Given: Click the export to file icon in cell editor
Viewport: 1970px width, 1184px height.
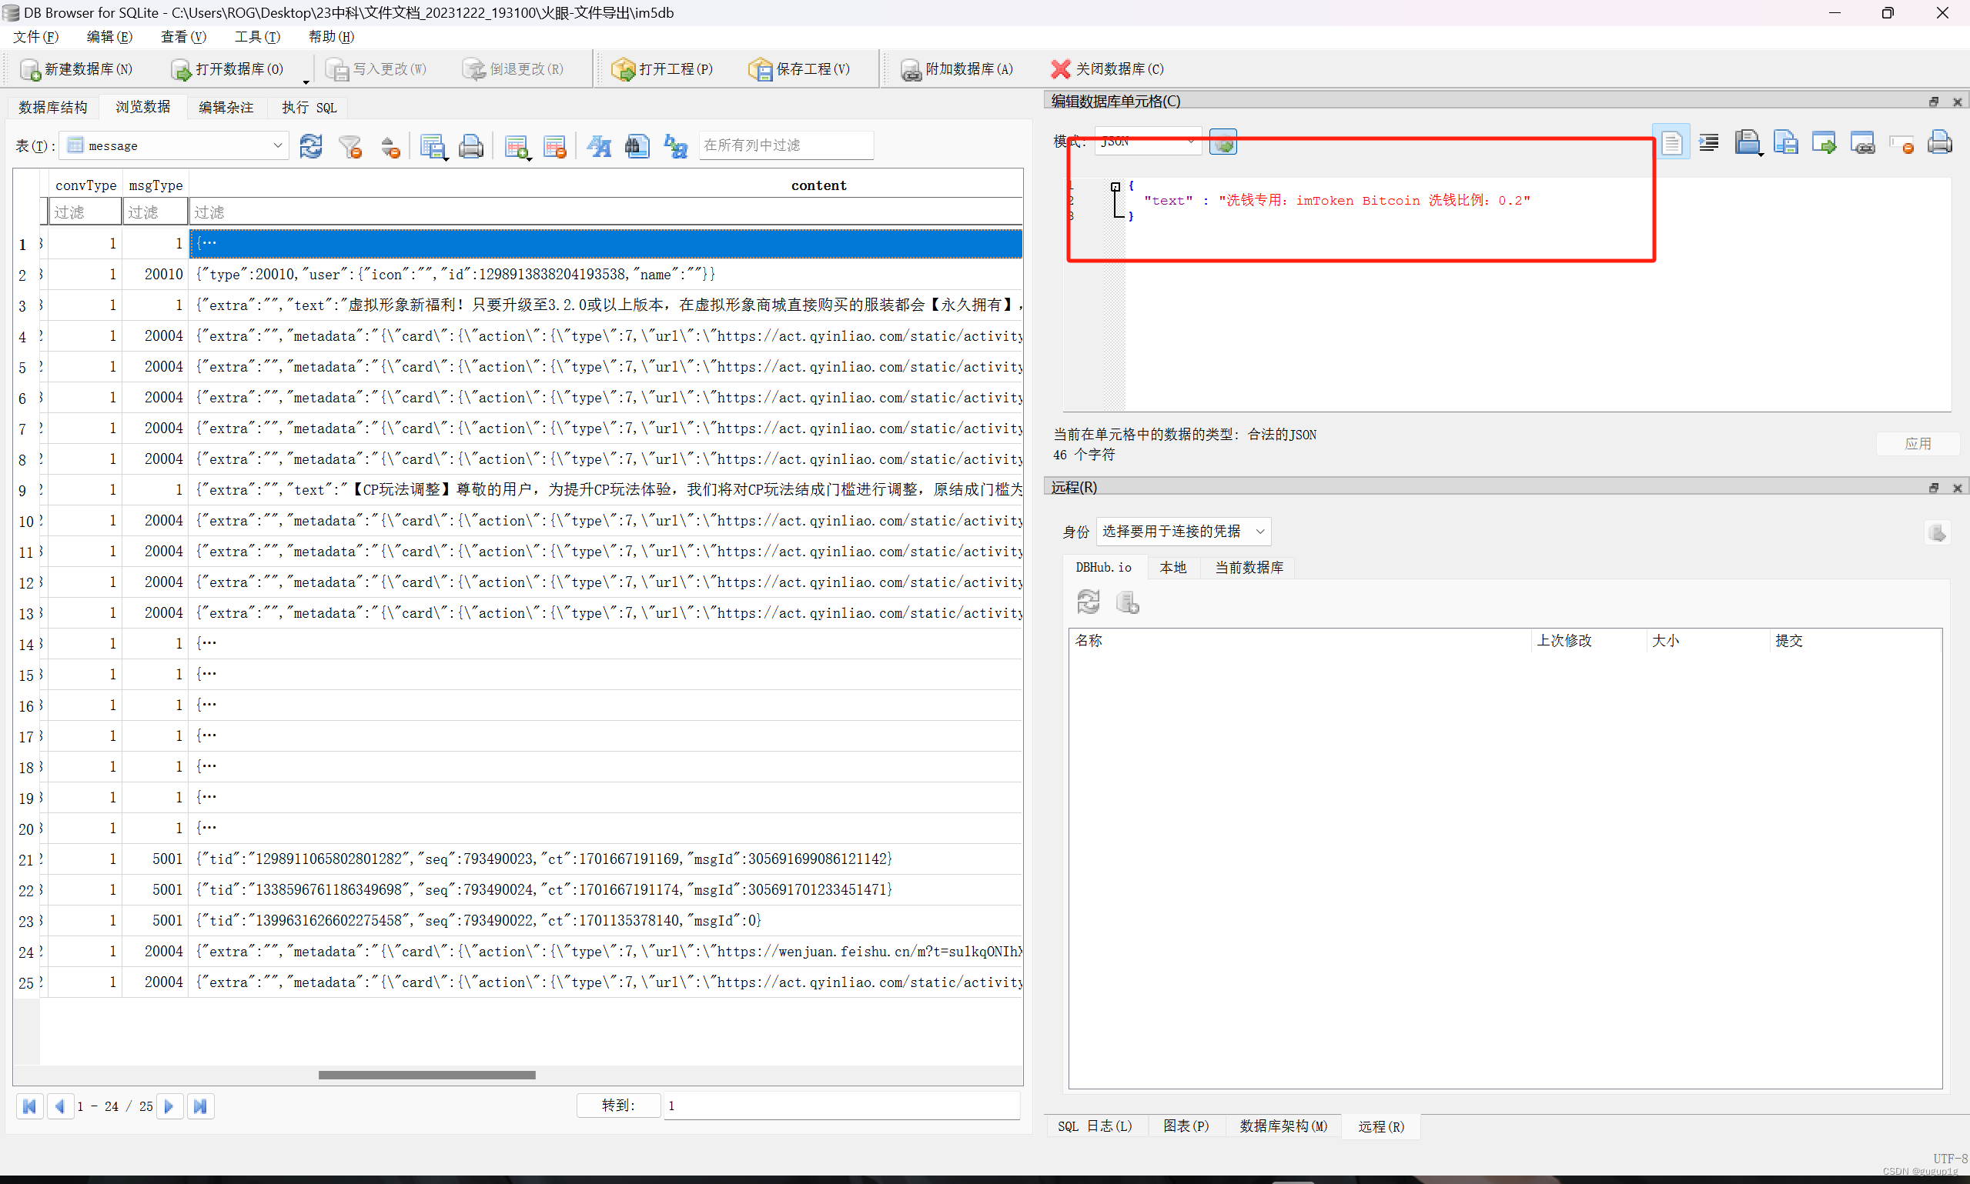Looking at the screenshot, I should pos(1824,143).
